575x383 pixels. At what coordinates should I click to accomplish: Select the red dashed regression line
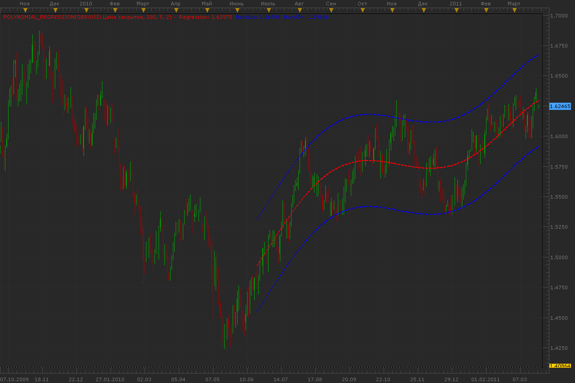pyautogui.click(x=368, y=161)
